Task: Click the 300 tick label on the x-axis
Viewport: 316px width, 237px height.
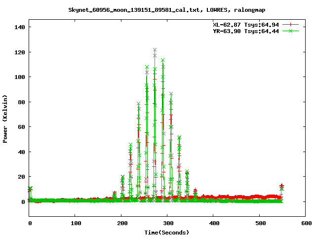Action: (x=167, y=224)
